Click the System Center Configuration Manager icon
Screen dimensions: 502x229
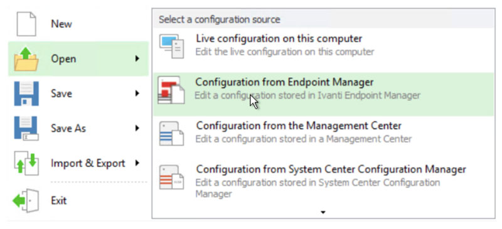click(x=171, y=177)
